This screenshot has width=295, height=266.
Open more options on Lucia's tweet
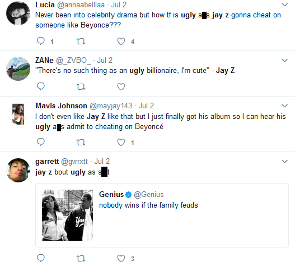[285, 4]
